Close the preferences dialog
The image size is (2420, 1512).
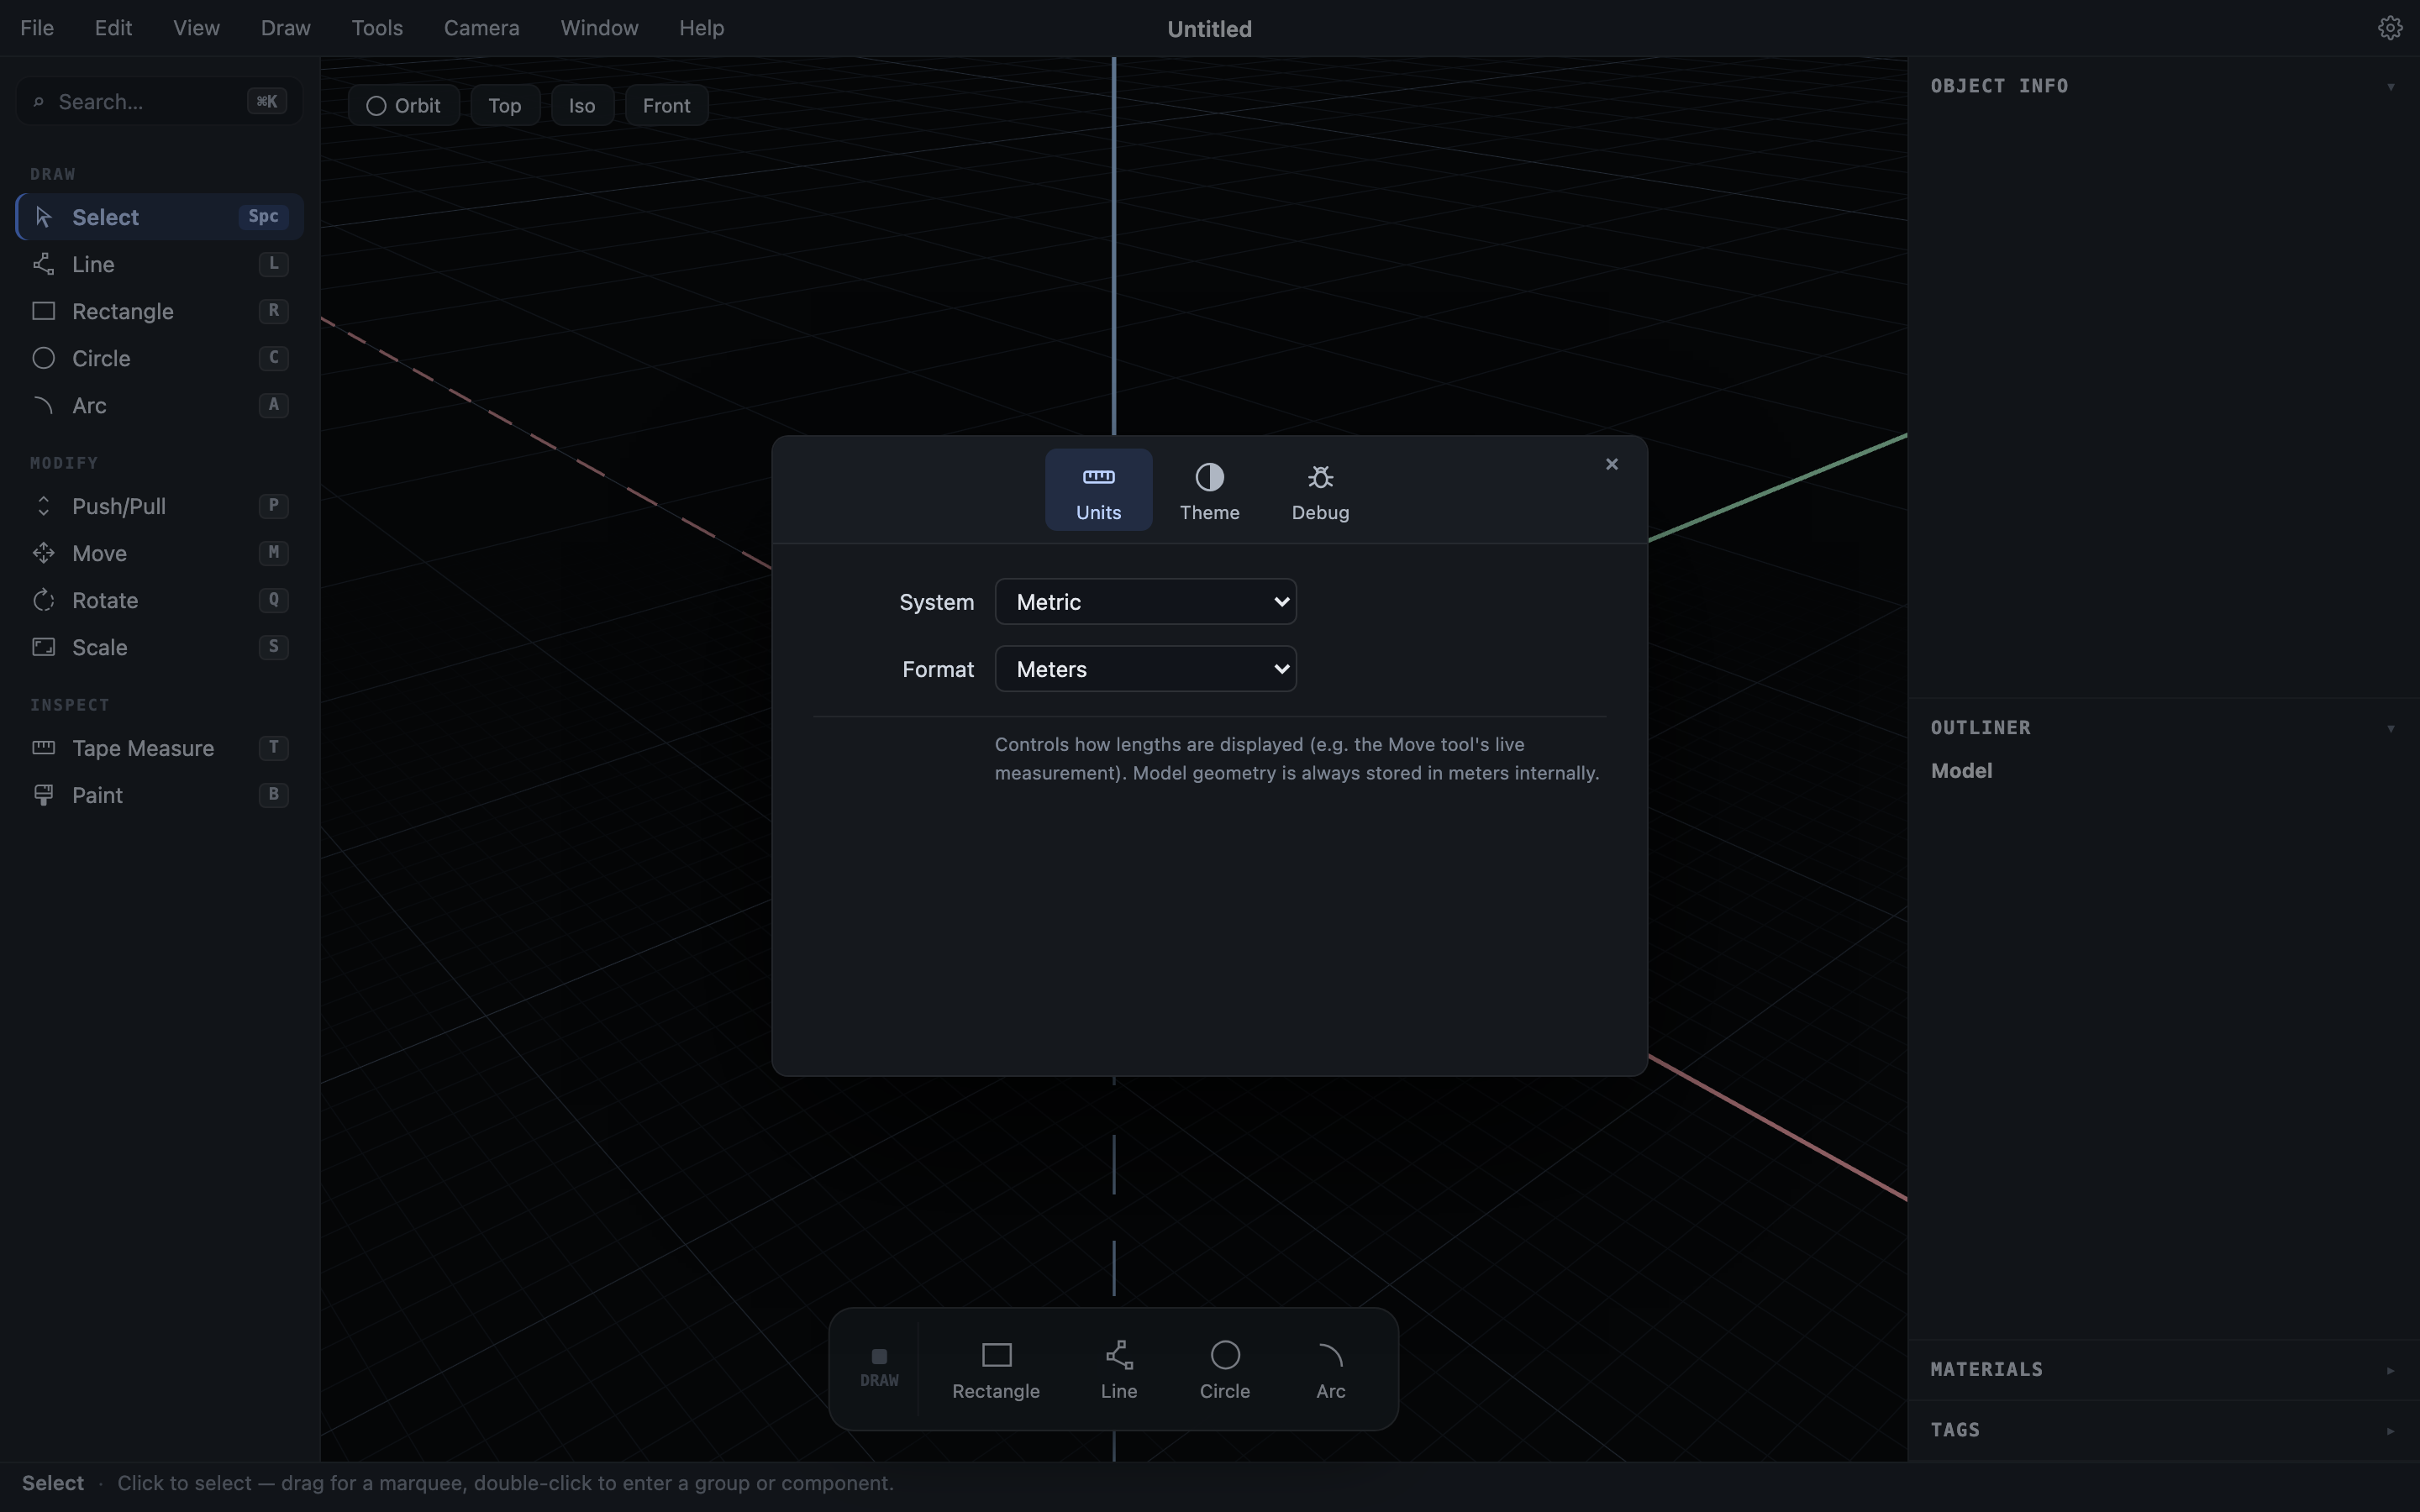click(x=1611, y=464)
